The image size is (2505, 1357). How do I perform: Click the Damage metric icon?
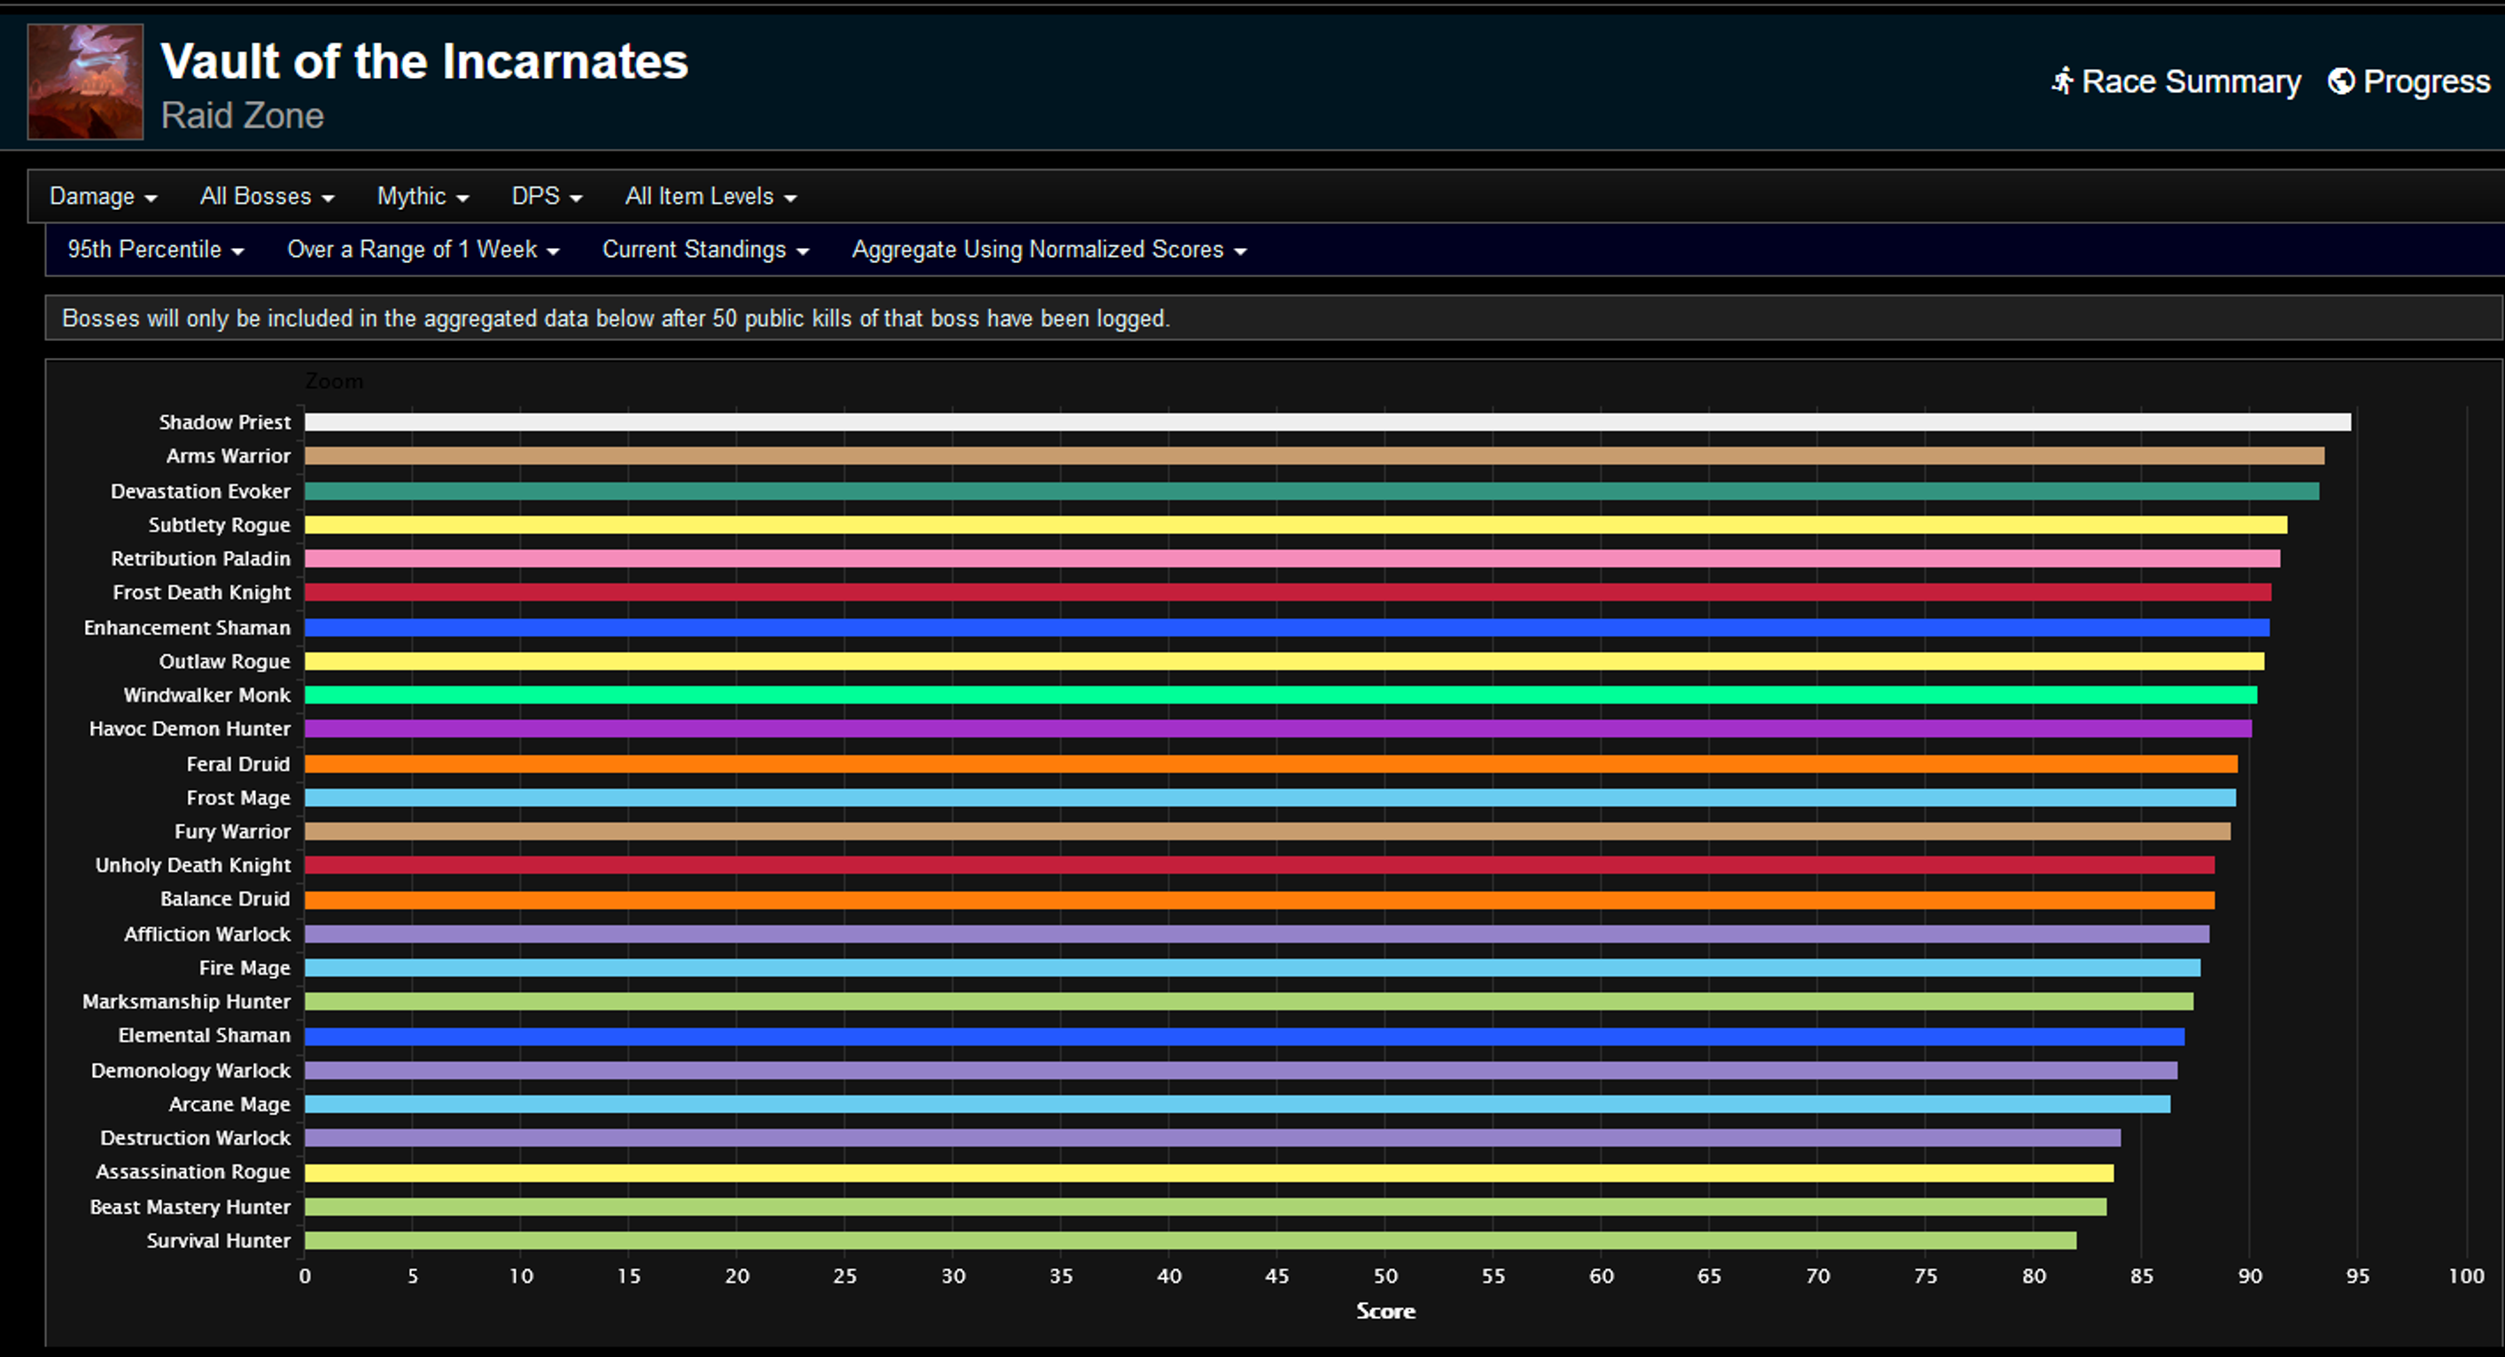(96, 196)
